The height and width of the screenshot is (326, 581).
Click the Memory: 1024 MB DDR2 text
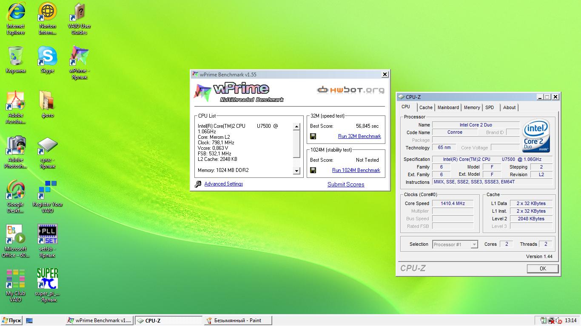[x=223, y=170]
